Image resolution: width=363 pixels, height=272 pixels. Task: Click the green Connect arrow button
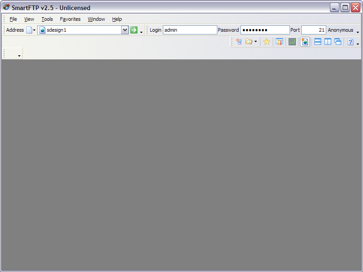pos(134,30)
